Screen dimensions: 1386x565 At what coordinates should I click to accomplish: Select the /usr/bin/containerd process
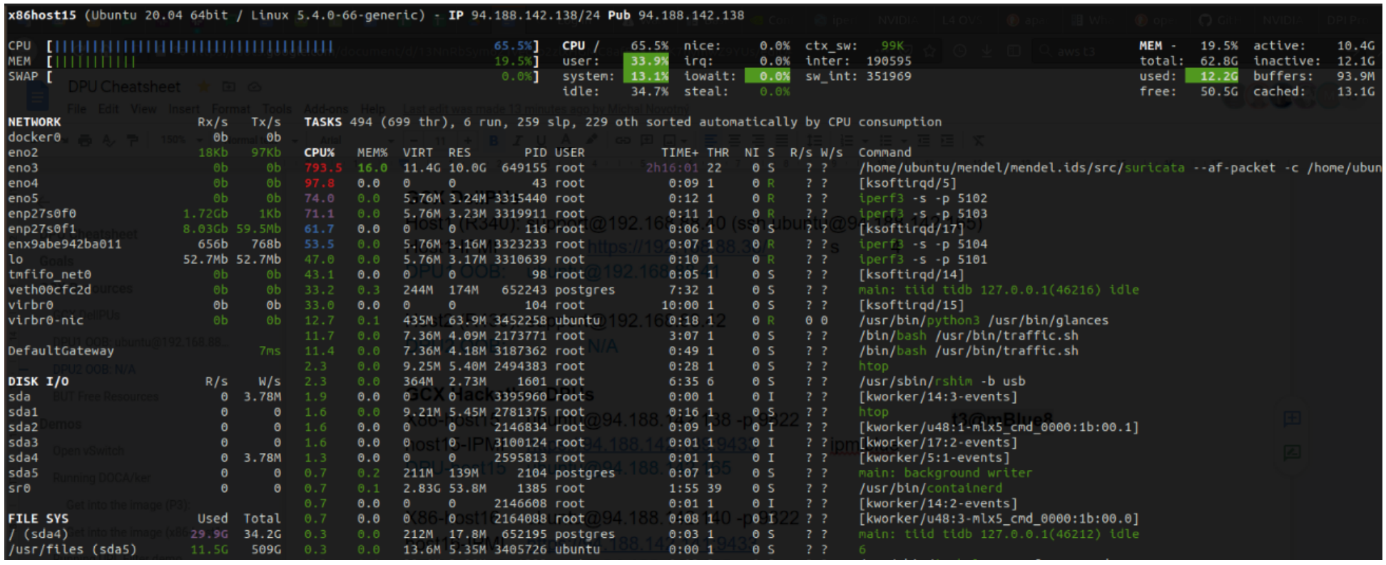coord(930,488)
